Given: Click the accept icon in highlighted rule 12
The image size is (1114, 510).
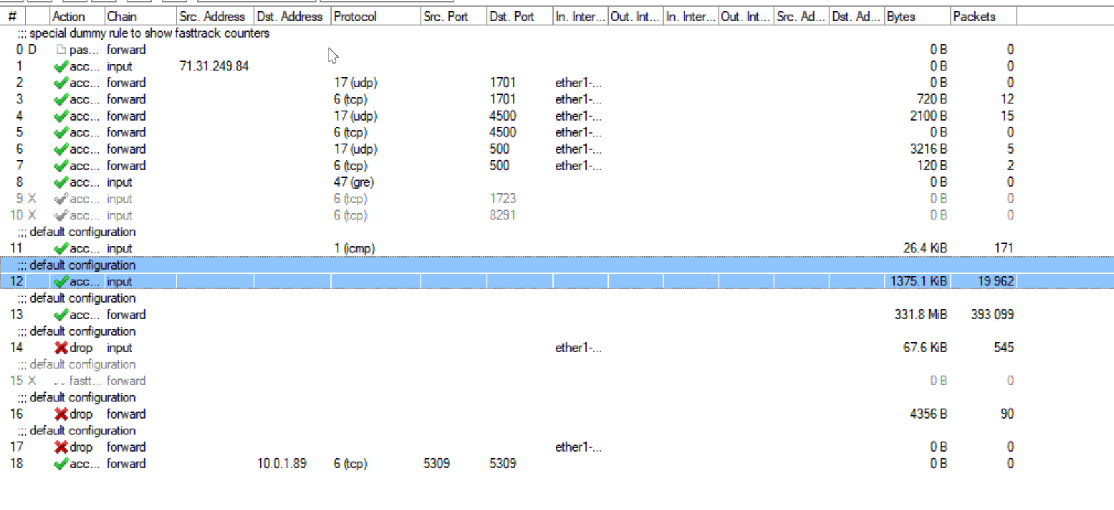Looking at the screenshot, I should click(61, 281).
